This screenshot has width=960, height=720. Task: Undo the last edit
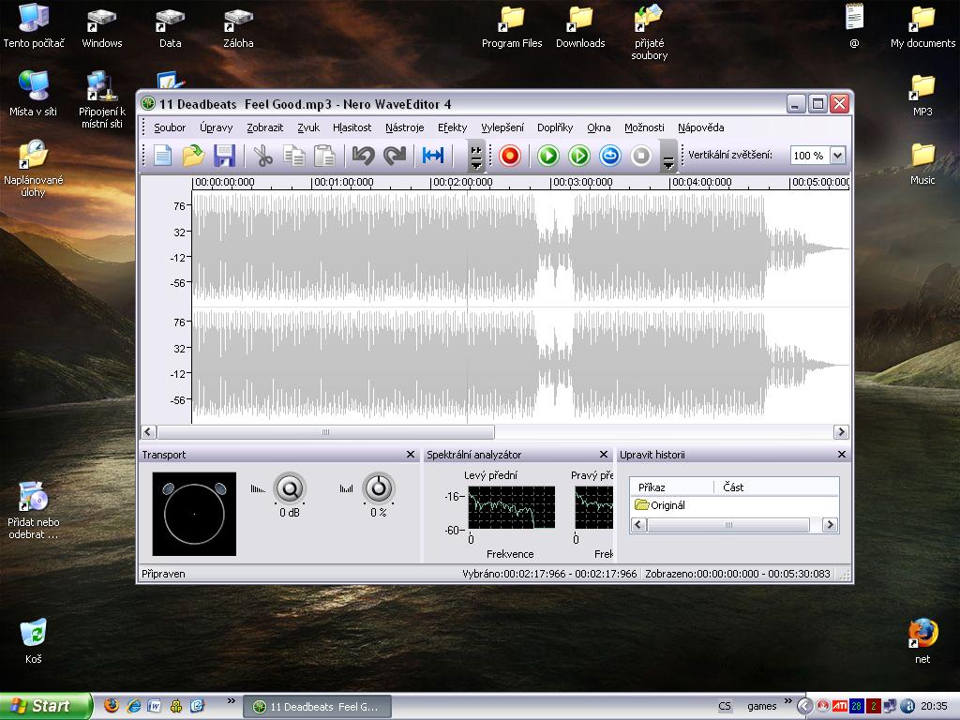click(364, 156)
